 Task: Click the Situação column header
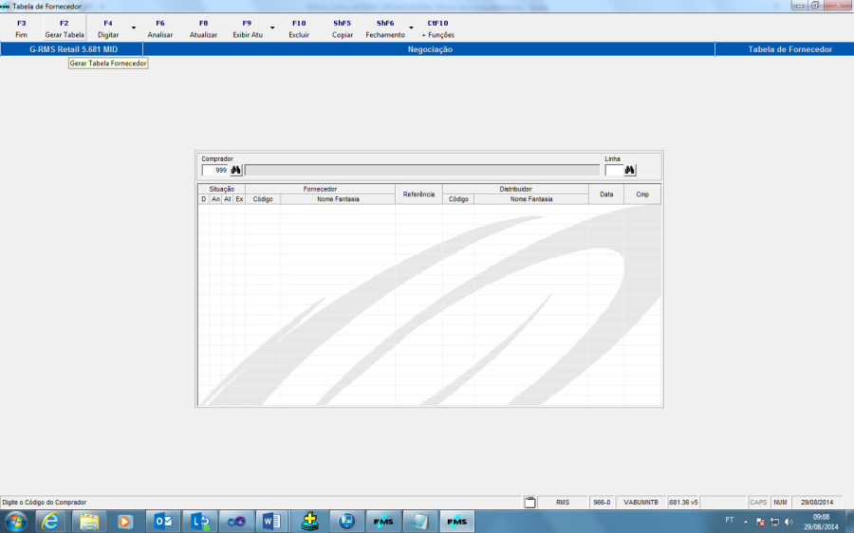[x=222, y=189]
